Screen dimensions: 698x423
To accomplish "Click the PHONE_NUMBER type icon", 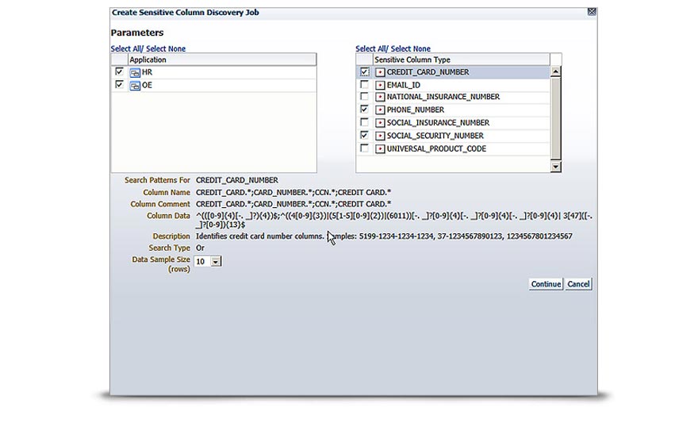I will 380,110.
